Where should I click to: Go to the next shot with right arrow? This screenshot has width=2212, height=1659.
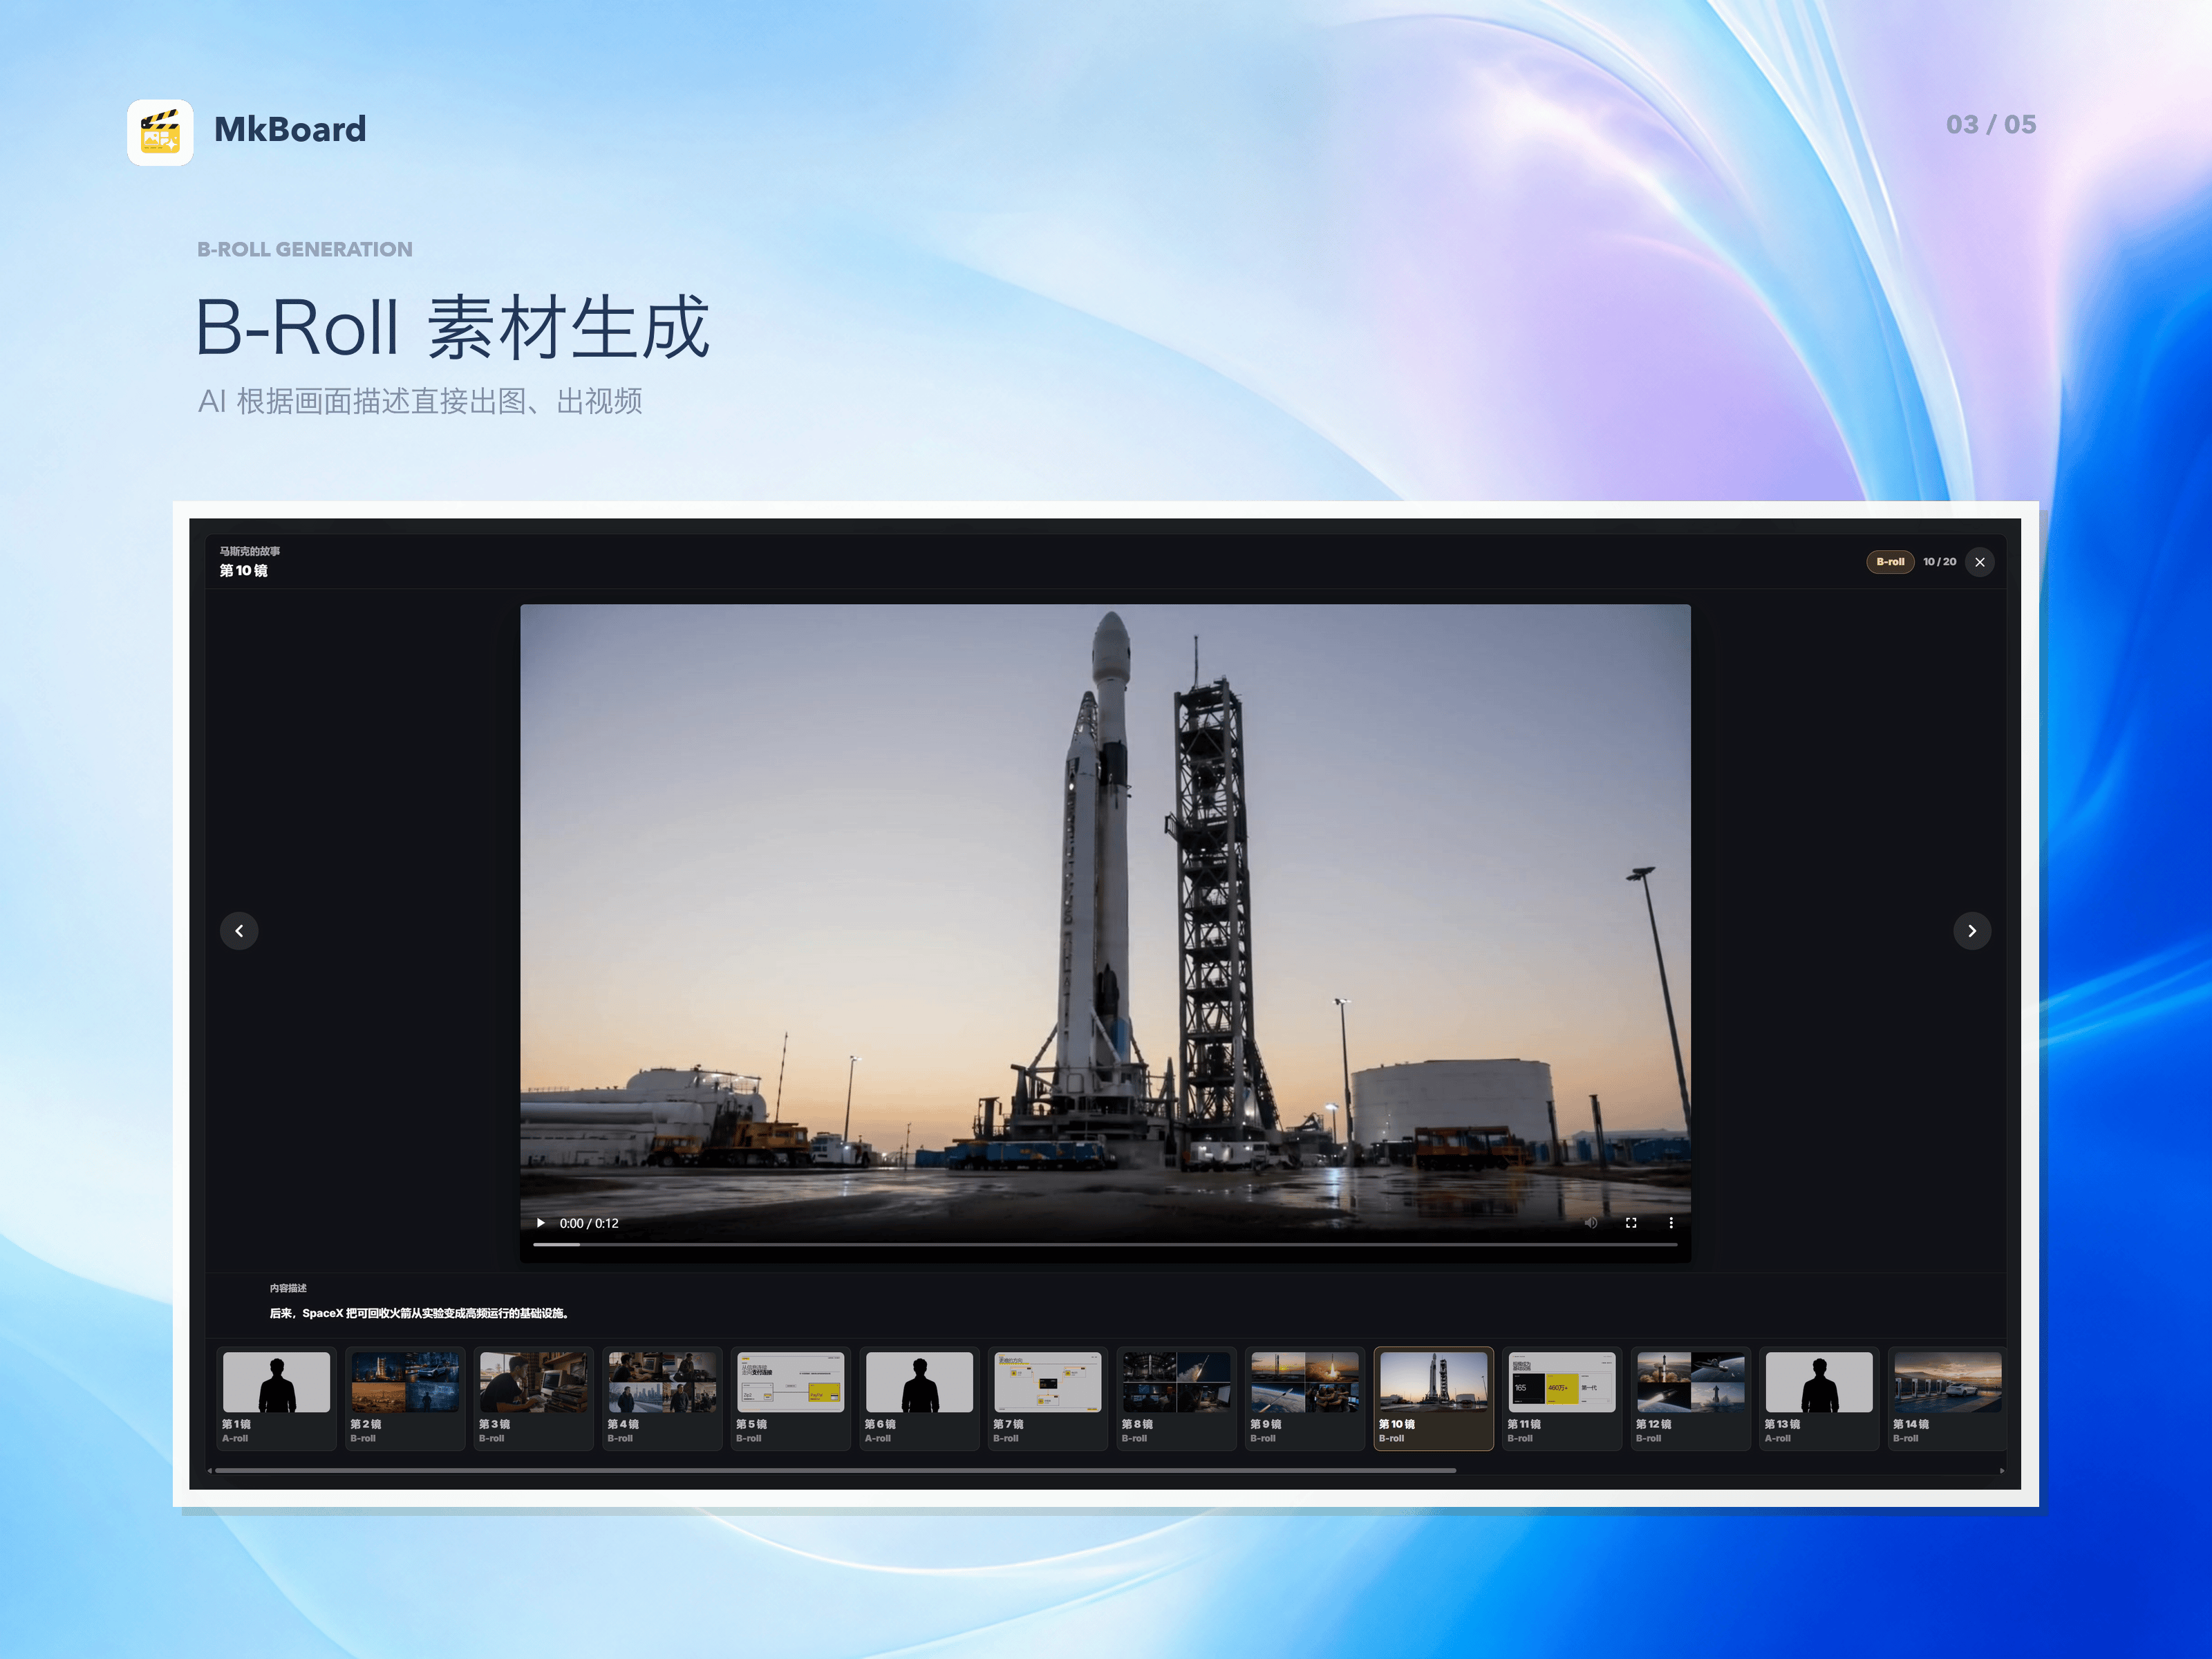[1972, 931]
